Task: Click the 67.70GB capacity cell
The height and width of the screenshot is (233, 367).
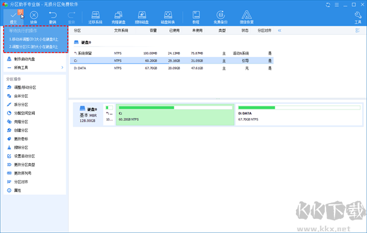Action: (x=151, y=68)
